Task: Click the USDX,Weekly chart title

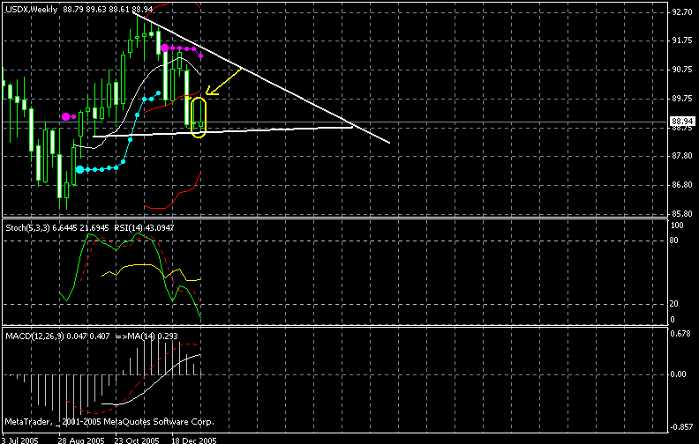Action: click(x=31, y=10)
